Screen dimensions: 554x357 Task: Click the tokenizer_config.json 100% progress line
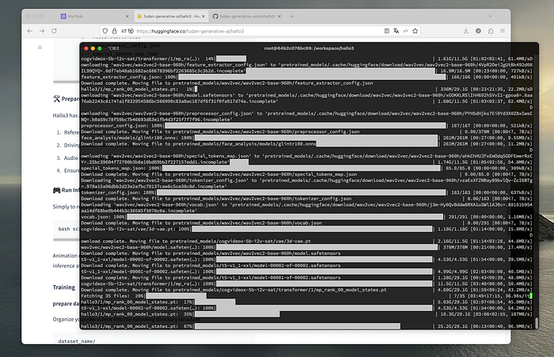(306, 192)
